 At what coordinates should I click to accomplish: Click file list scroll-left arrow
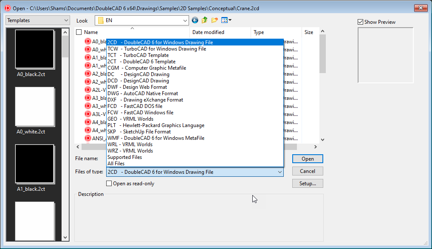(x=78, y=147)
